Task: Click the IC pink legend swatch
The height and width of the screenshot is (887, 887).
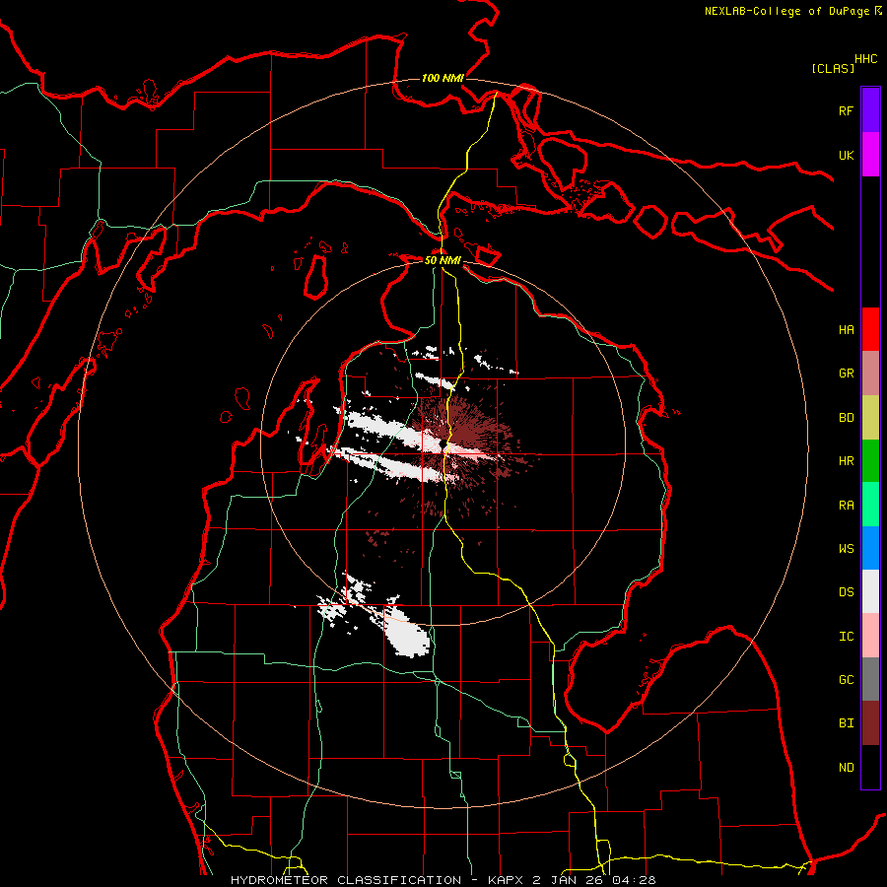Action: (870, 636)
